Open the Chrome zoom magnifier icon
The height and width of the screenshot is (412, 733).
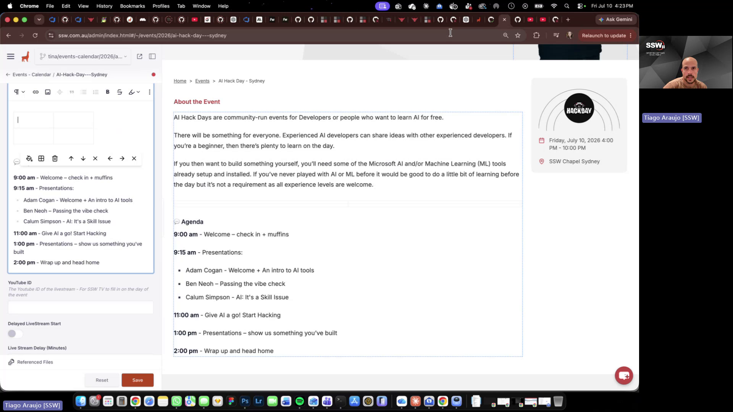point(505,35)
